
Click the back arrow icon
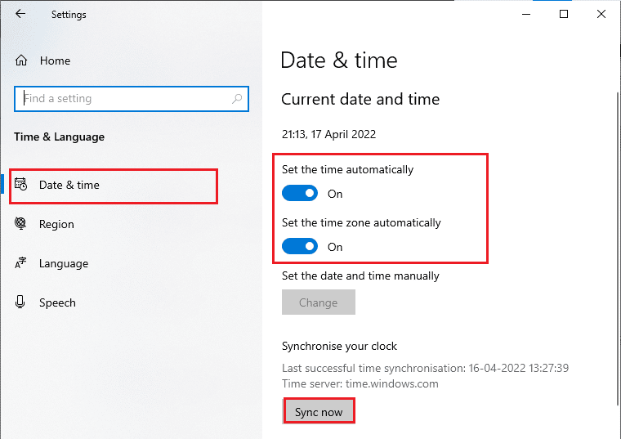[20, 14]
